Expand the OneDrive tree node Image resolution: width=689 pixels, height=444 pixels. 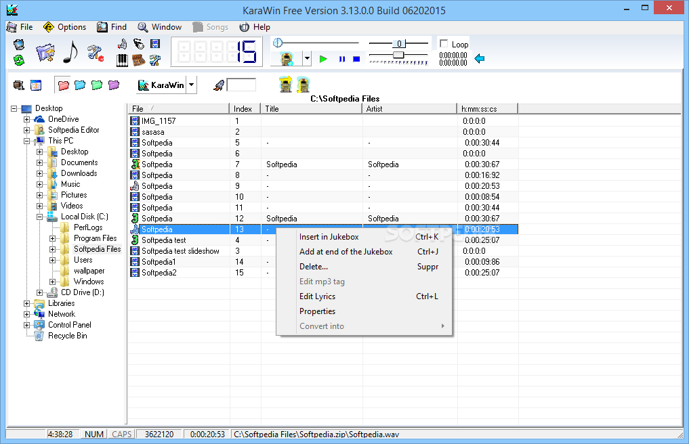click(27, 119)
